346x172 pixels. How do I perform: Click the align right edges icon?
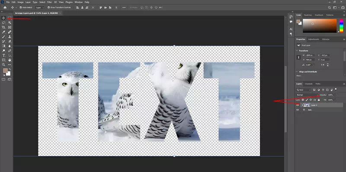pyautogui.click(x=87, y=7)
